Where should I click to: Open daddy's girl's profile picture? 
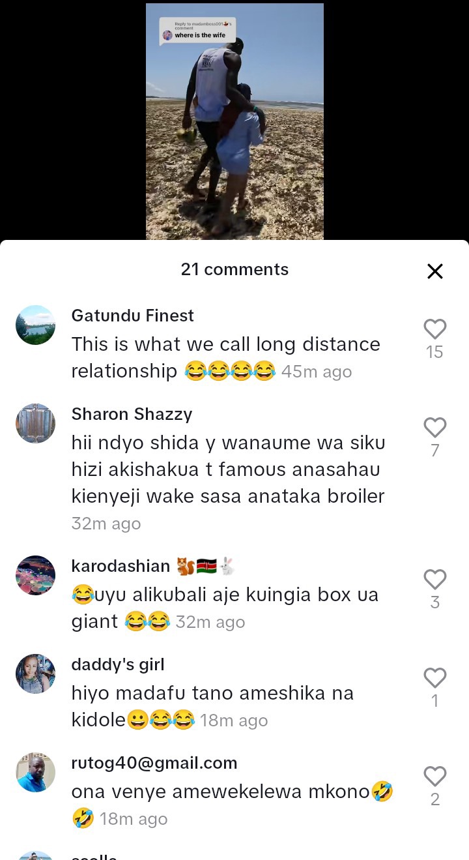[x=35, y=674]
